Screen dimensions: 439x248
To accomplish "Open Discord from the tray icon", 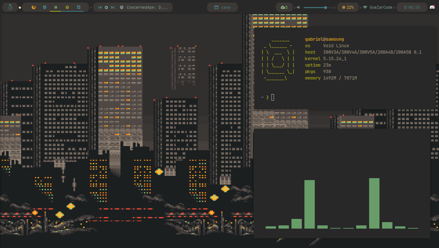I will coord(432,7).
